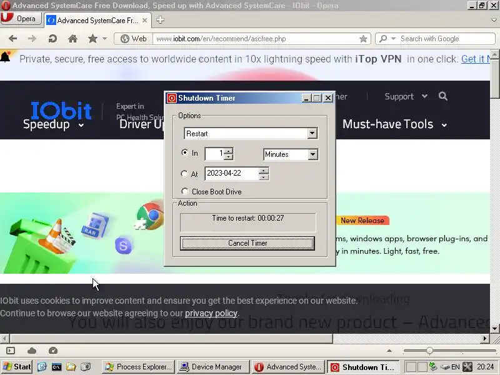
Task: Open the folder quick launch icon
Action: click(71, 367)
